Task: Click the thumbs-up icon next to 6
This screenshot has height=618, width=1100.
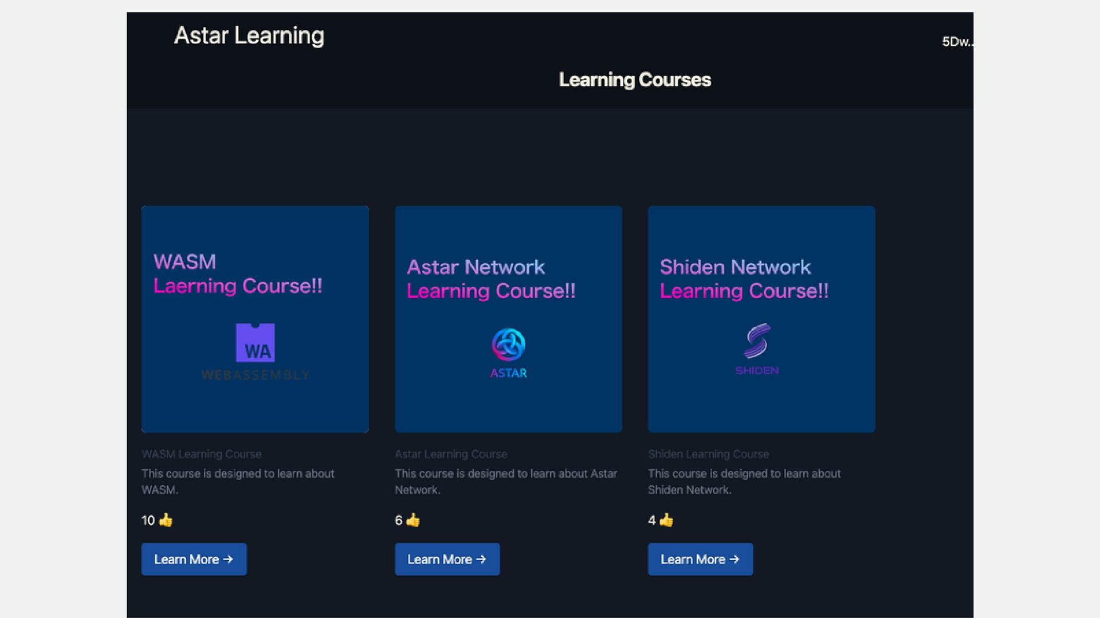Action: coord(413,520)
